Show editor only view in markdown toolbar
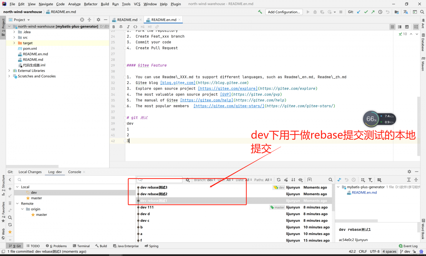This screenshot has width=426, height=256. click(393, 27)
